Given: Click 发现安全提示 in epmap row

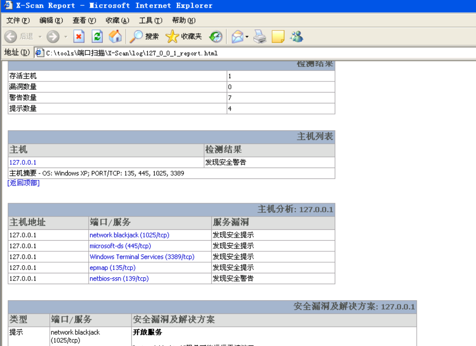Looking at the screenshot, I should coord(233,268).
